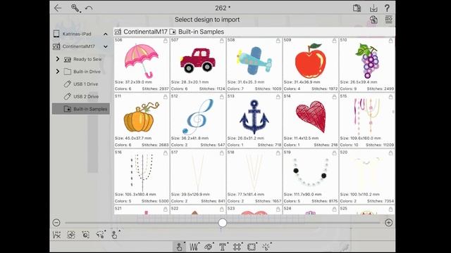Tap the lasso selection tool

point(100,235)
